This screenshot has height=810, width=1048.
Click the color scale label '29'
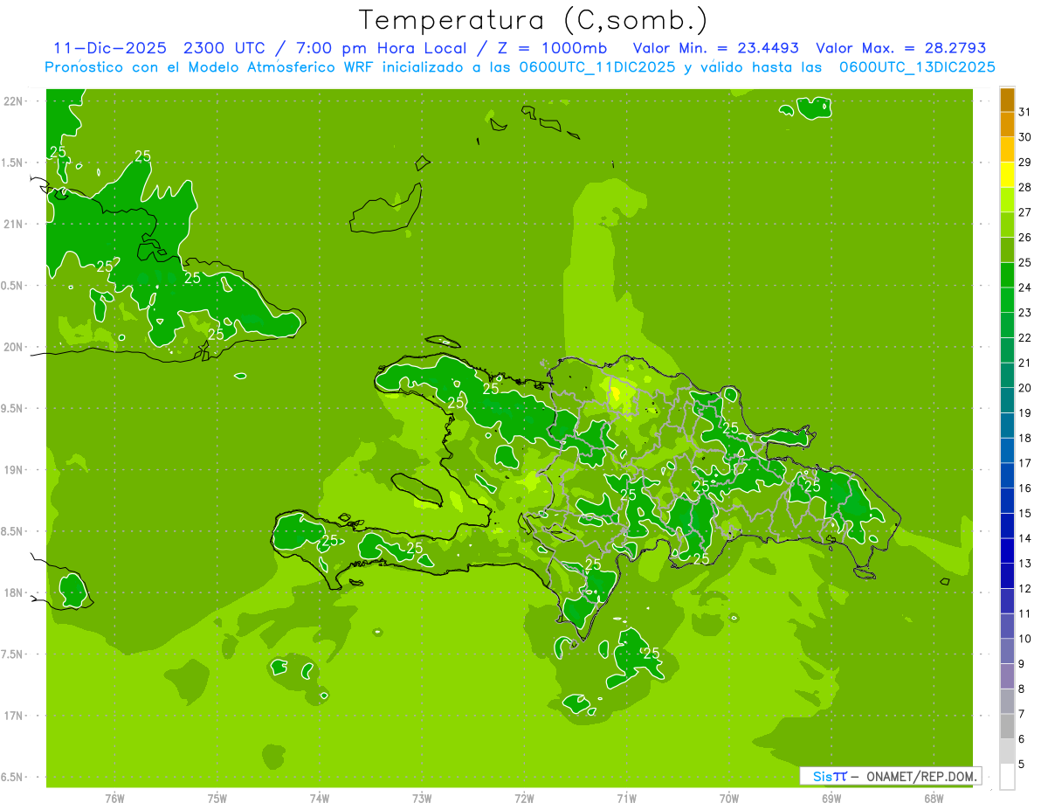pyautogui.click(x=1024, y=163)
